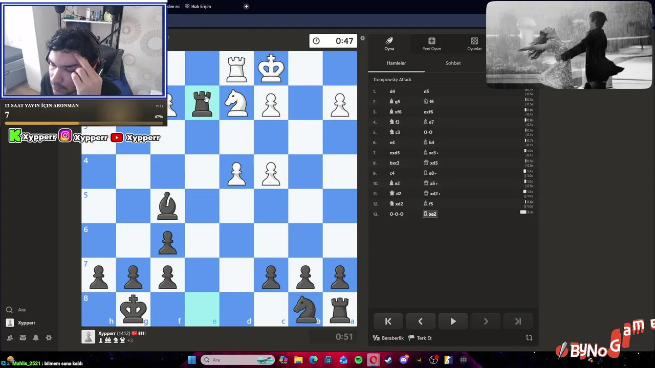Select the black king on g8
655x368 pixels.
133,309
